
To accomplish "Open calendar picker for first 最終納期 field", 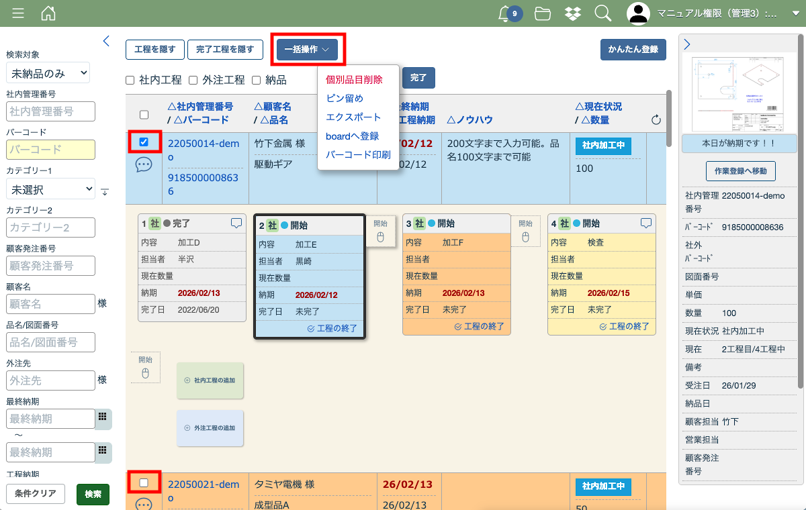I will [103, 417].
